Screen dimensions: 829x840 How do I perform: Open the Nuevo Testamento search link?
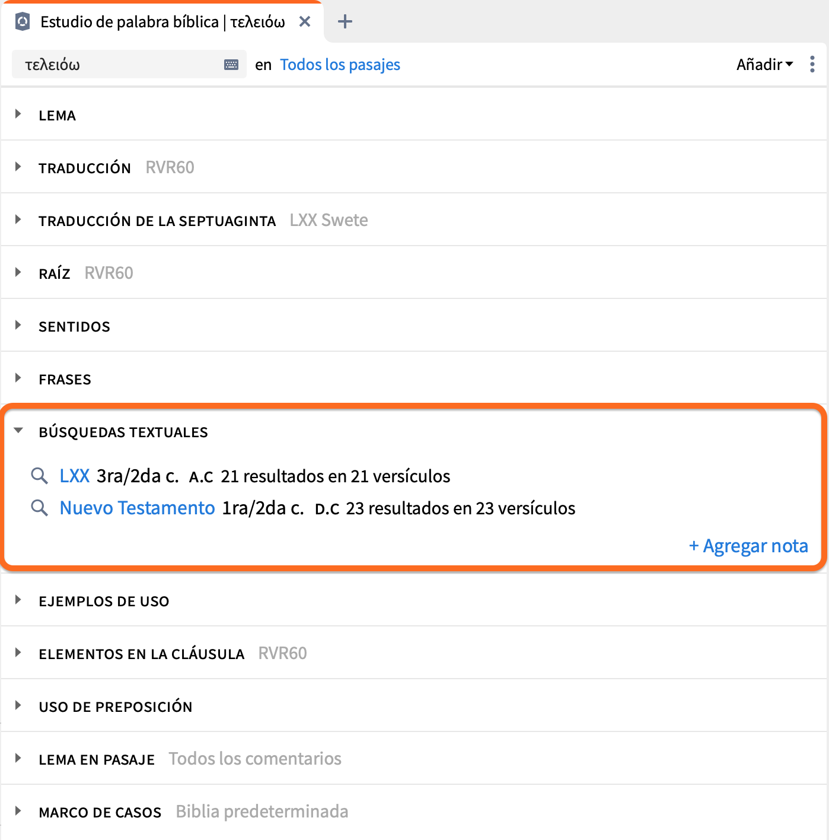coord(137,508)
